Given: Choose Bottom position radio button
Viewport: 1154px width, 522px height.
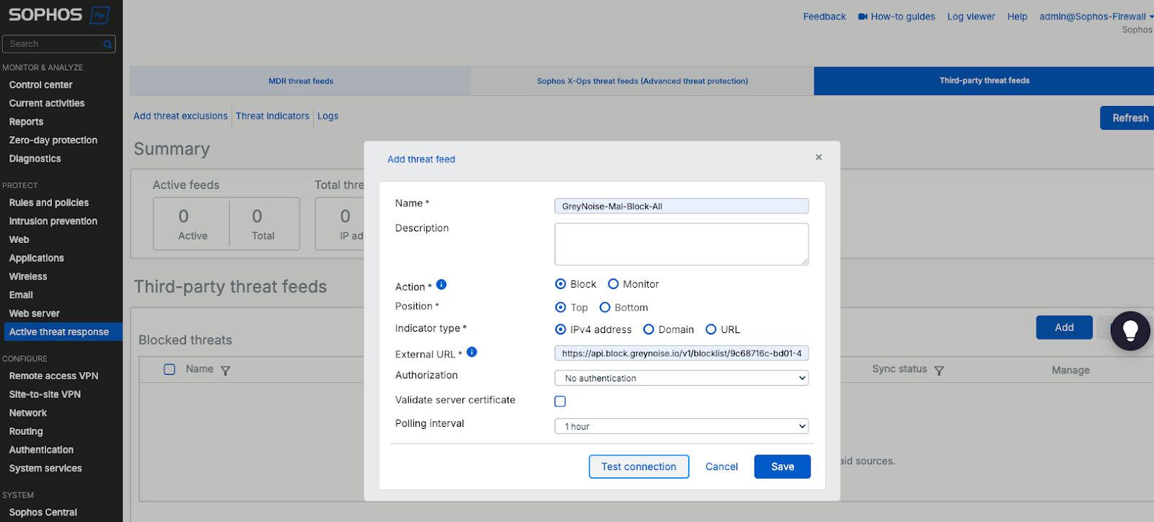Looking at the screenshot, I should (605, 307).
